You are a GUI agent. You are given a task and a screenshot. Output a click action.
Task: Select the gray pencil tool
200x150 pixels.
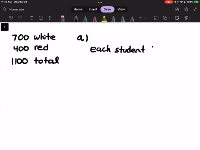[x=132, y=19]
